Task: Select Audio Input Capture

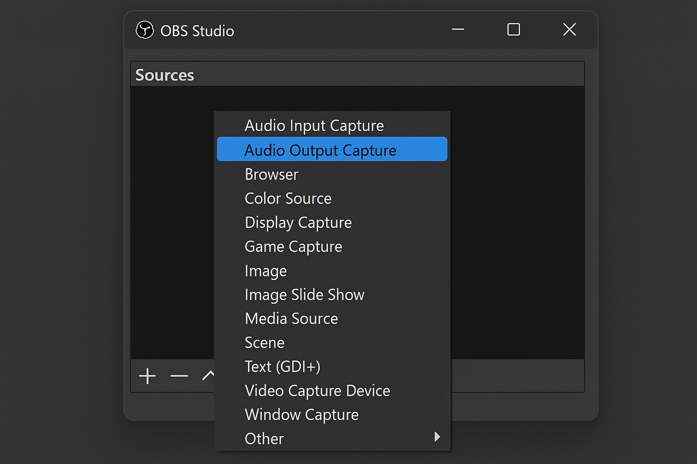Action: [x=314, y=126]
